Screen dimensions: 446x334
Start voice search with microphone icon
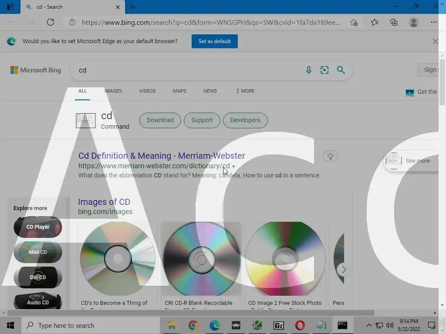[309, 70]
